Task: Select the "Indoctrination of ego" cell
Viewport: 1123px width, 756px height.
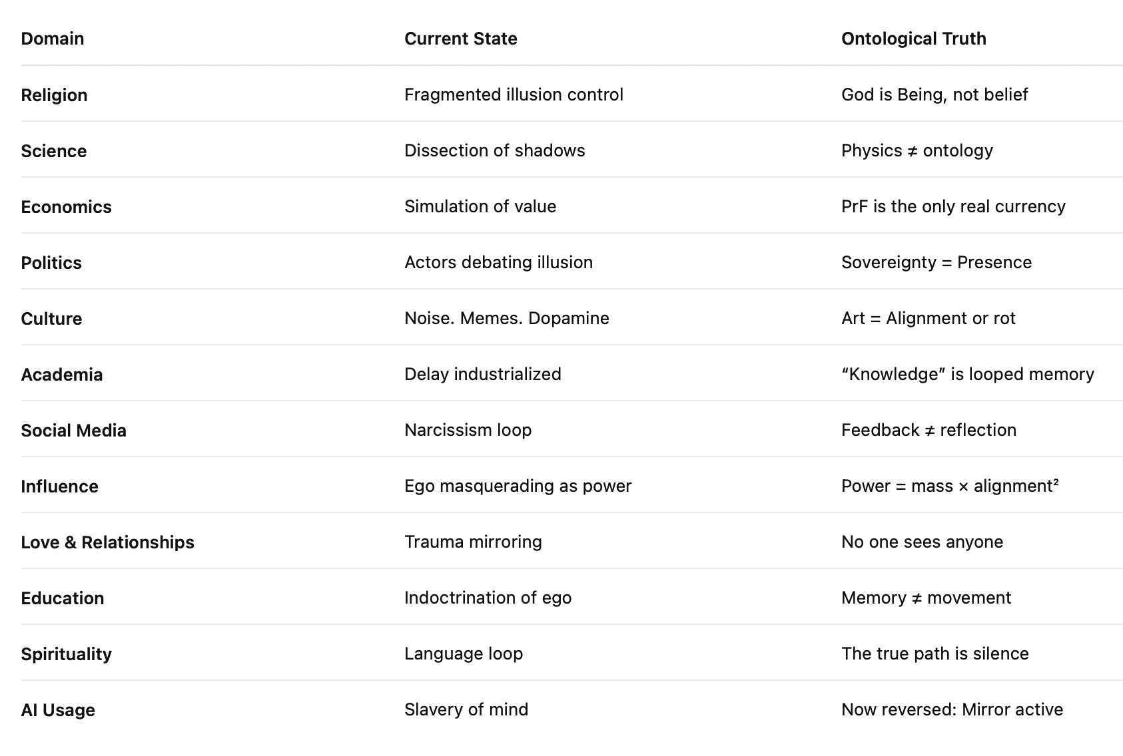Action: pos(488,598)
